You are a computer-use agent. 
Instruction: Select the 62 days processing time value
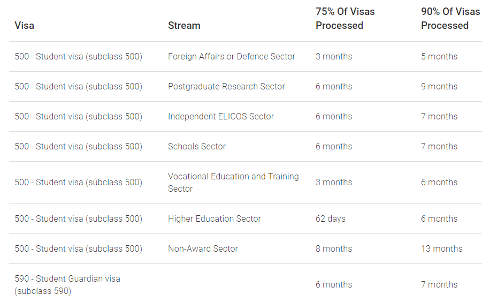[x=331, y=218]
